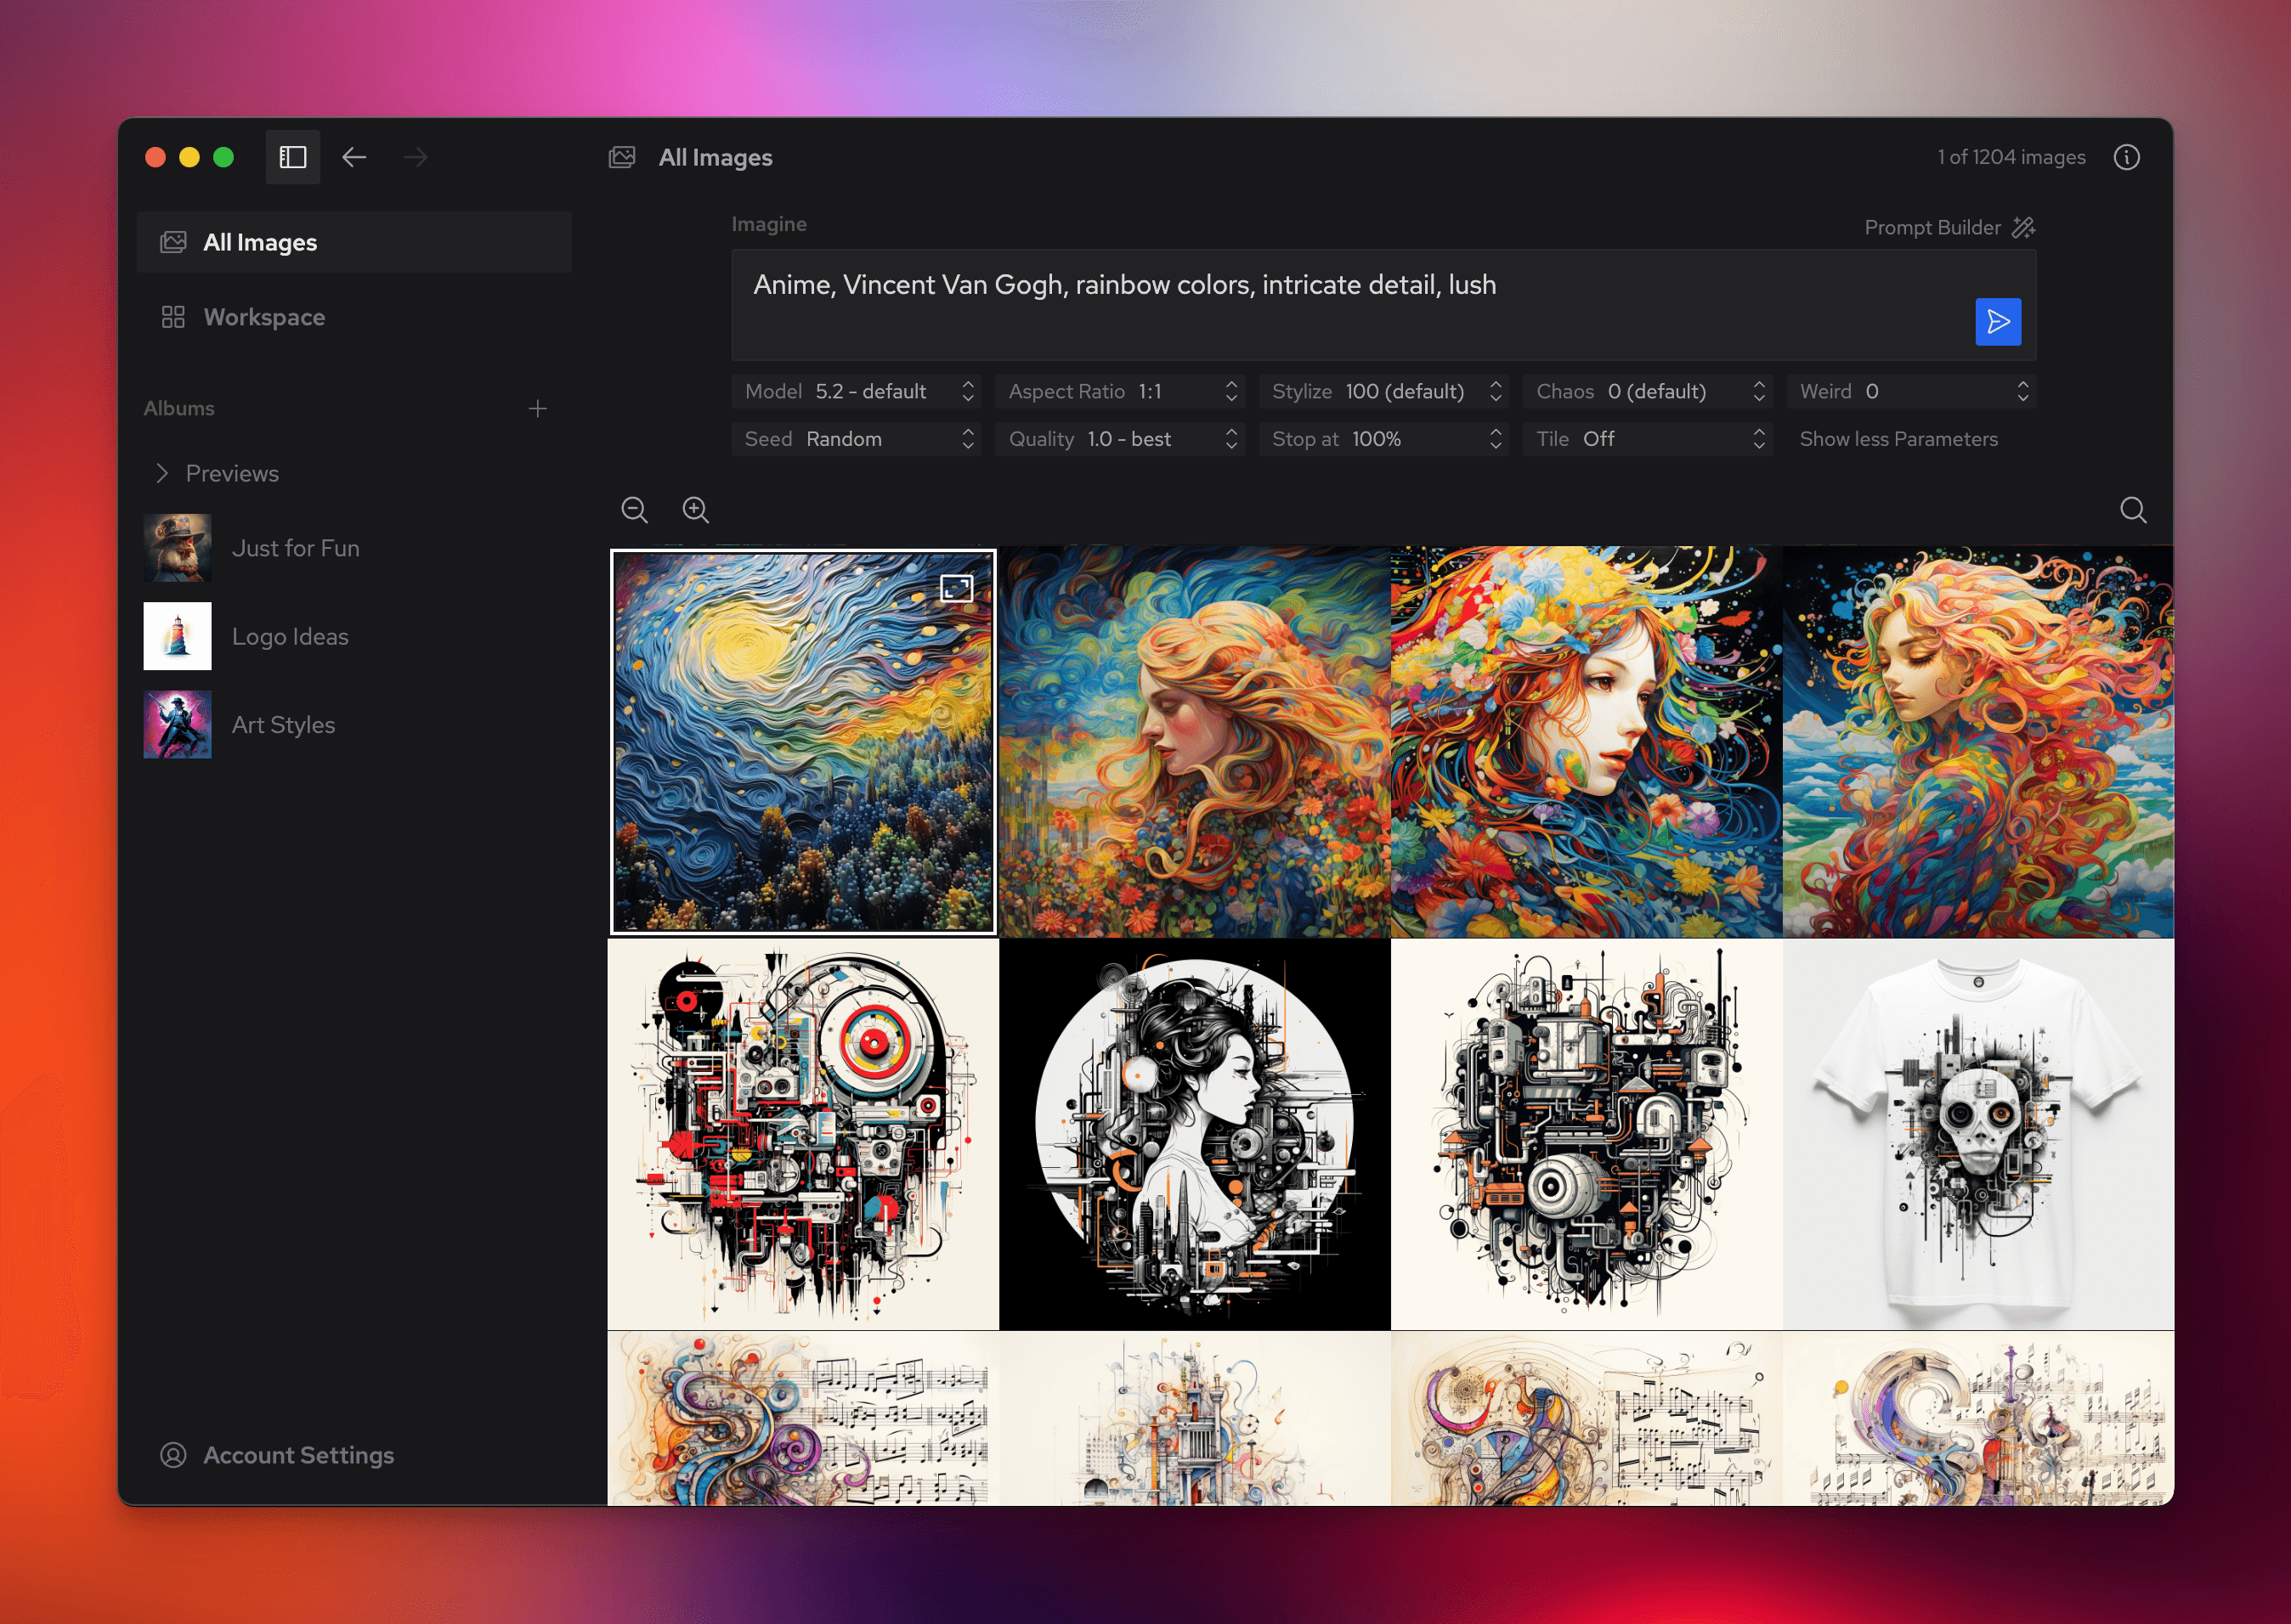Change the Aspect Ratio 1:1 dropdown

(1119, 391)
